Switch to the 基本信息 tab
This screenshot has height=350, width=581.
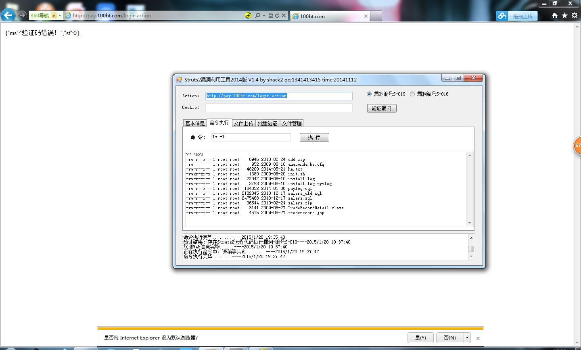pos(195,123)
